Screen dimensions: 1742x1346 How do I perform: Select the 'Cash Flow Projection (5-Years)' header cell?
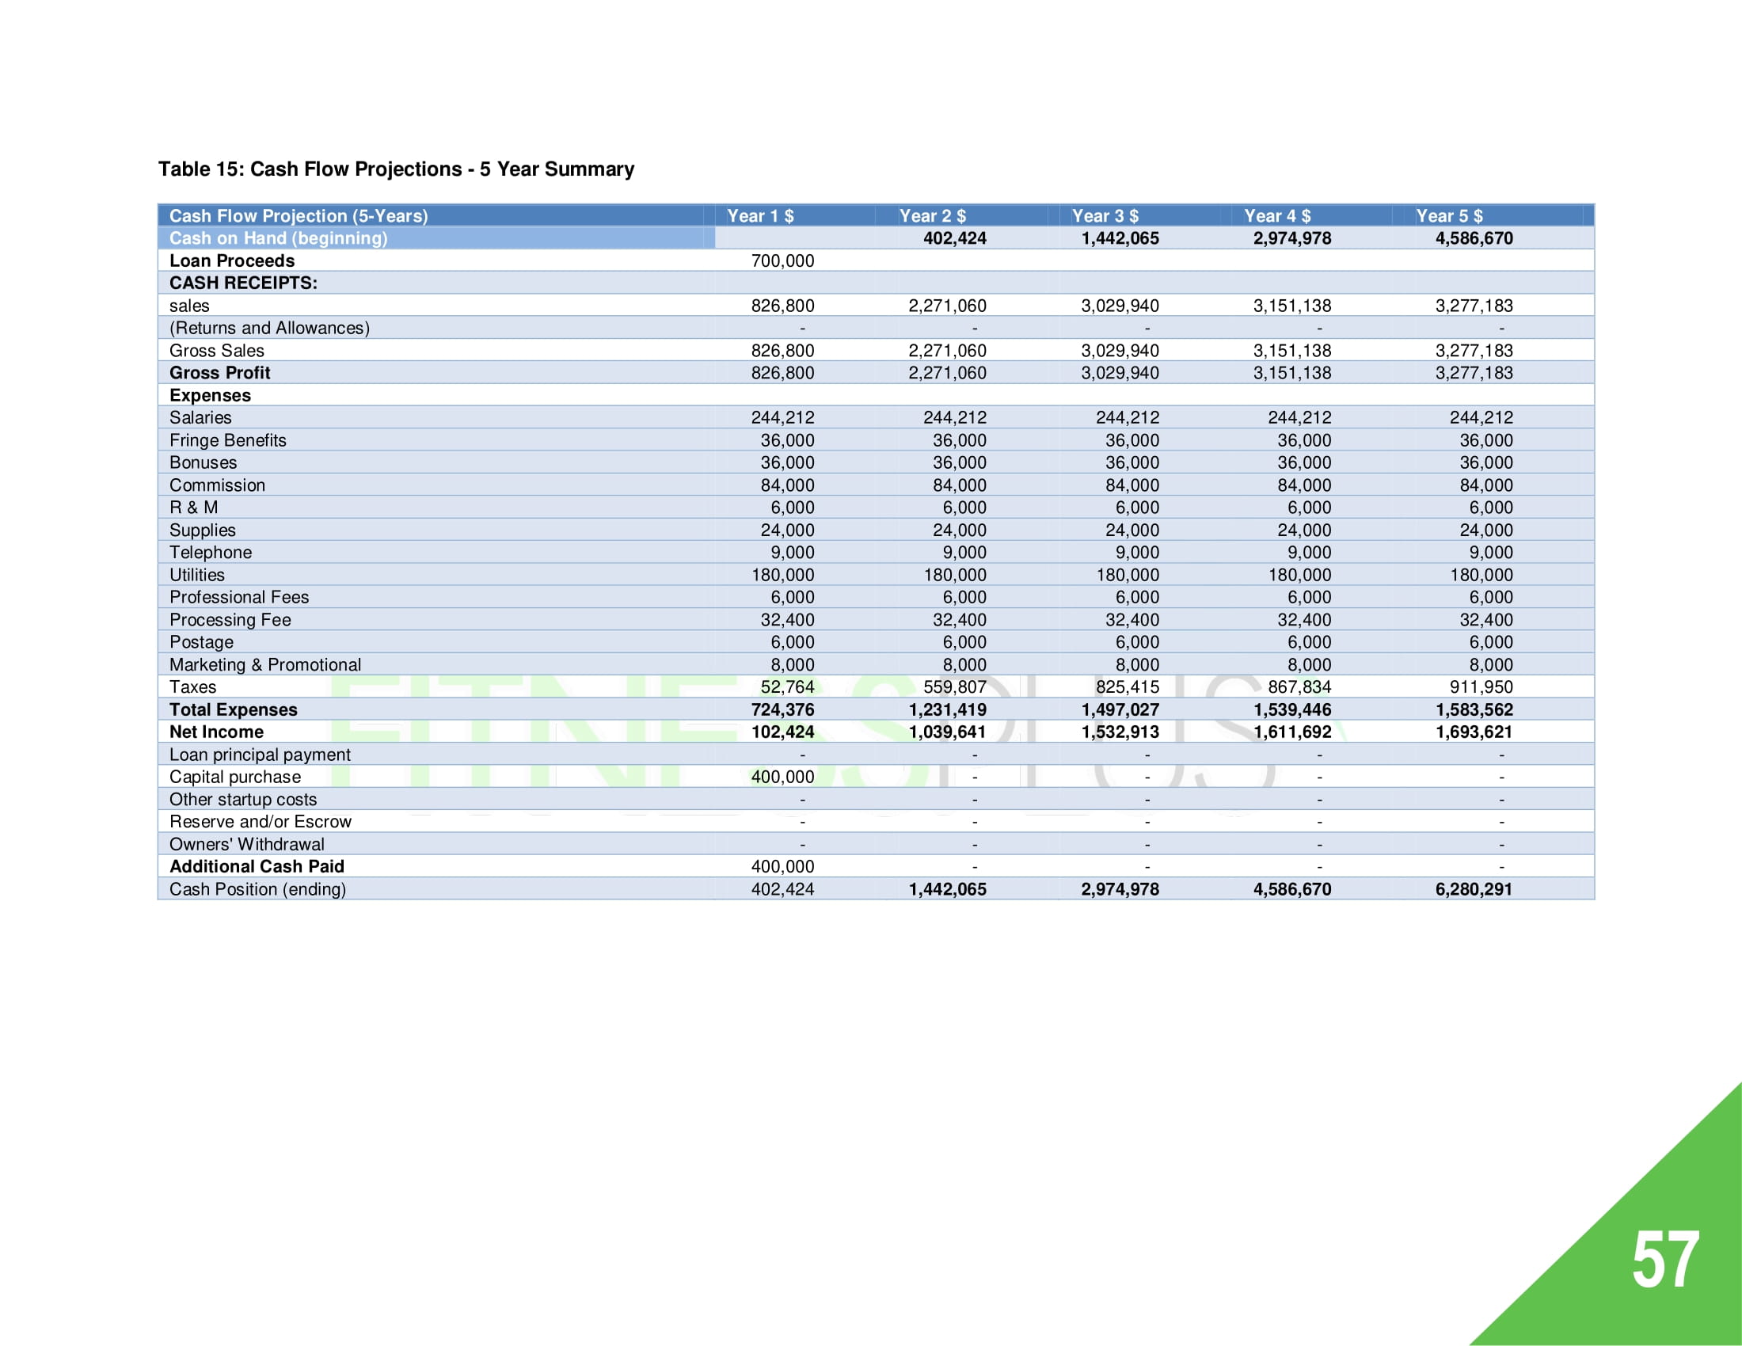point(299,216)
